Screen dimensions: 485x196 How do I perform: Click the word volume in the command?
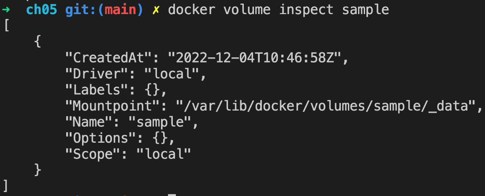click(x=247, y=10)
